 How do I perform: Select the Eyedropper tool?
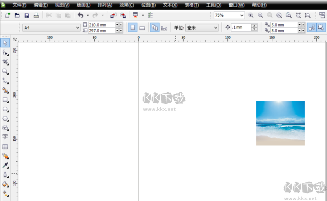pos(5,165)
